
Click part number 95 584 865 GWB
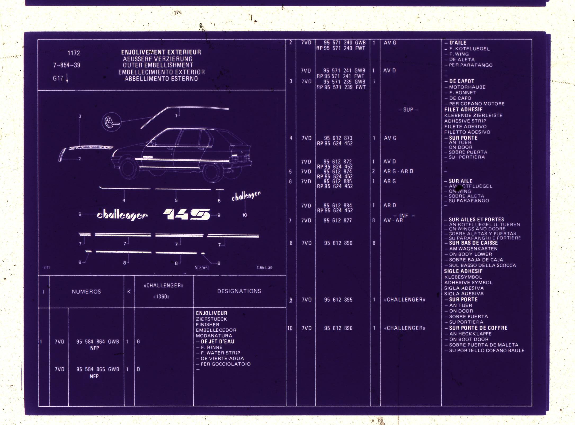(x=98, y=369)
